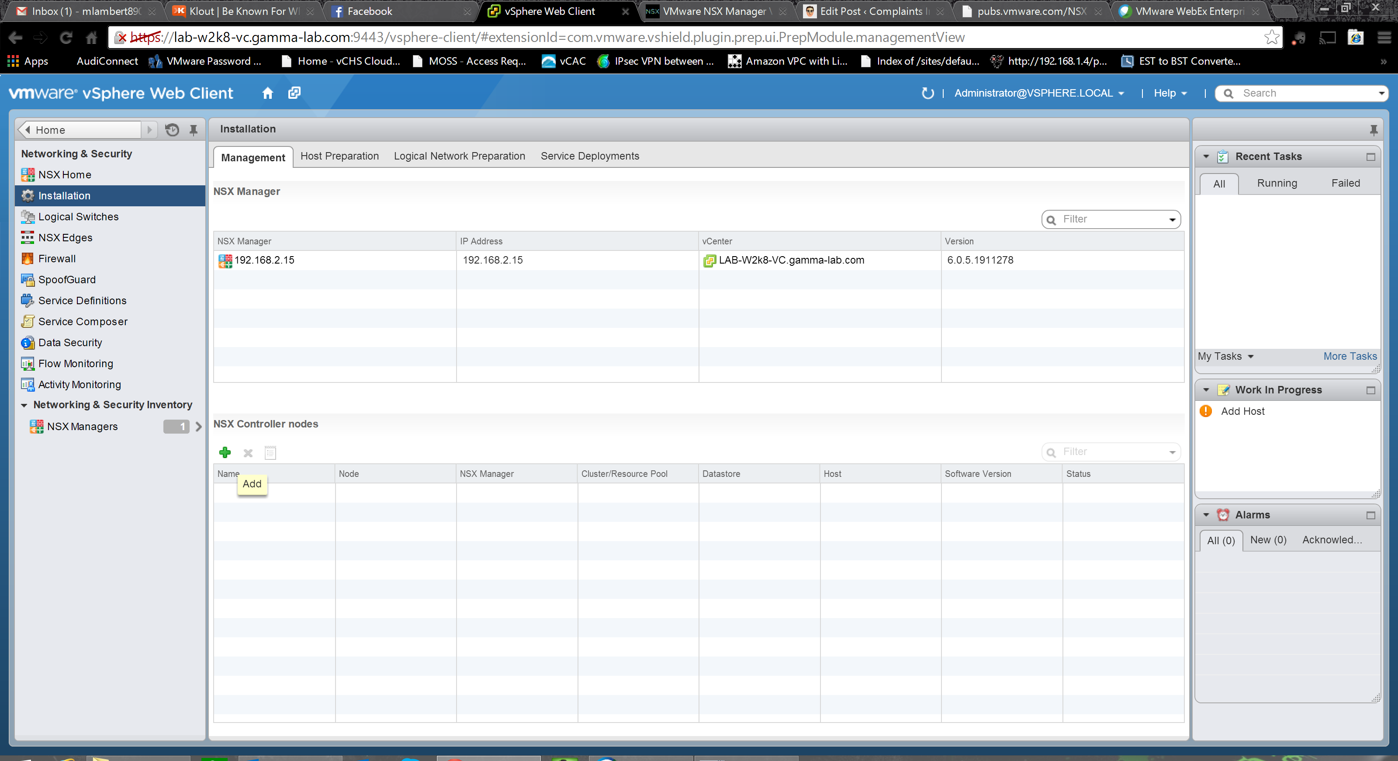The image size is (1398, 761).
Task: Collapse the Networking & Security Inventory tree
Action: [x=24, y=405]
